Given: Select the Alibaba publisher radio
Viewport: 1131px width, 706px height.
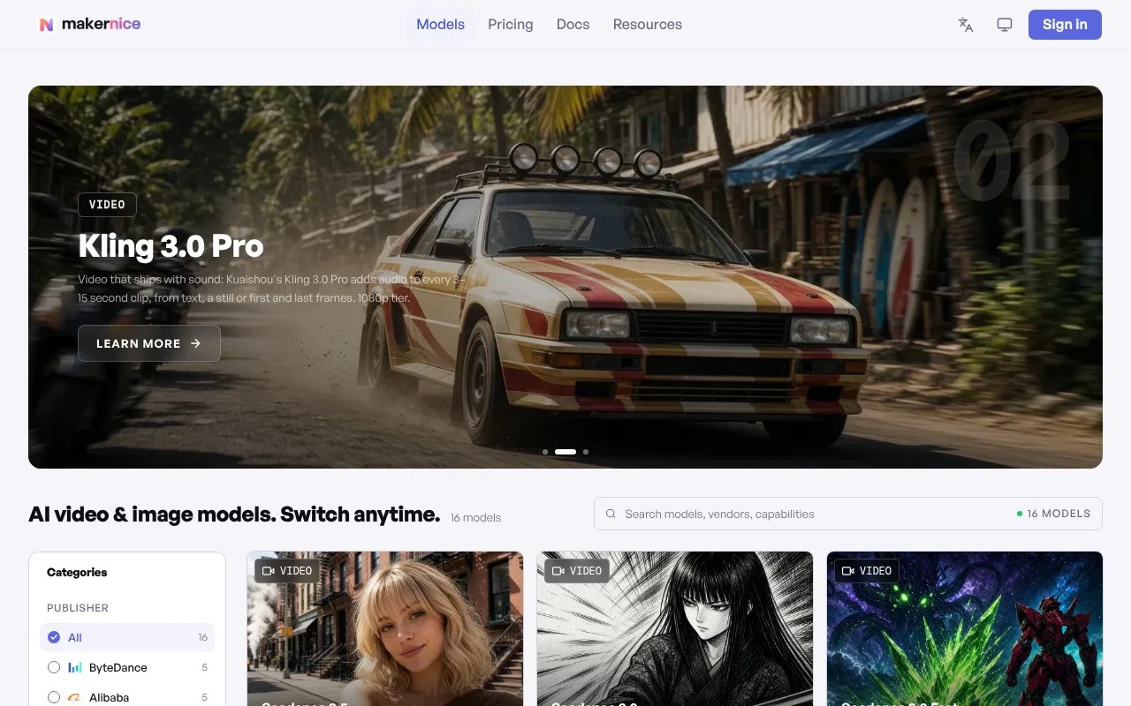Looking at the screenshot, I should point(54,697).
